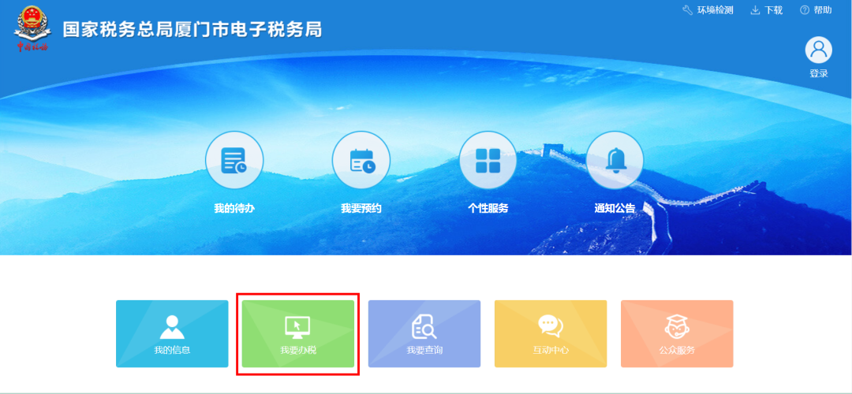Click the 我要预约 calendar icon
The image size is (852, 394).
[x=361, y=160]
